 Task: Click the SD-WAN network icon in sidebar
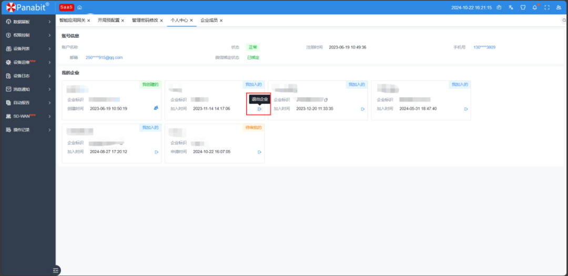click(x=8, y=116)
